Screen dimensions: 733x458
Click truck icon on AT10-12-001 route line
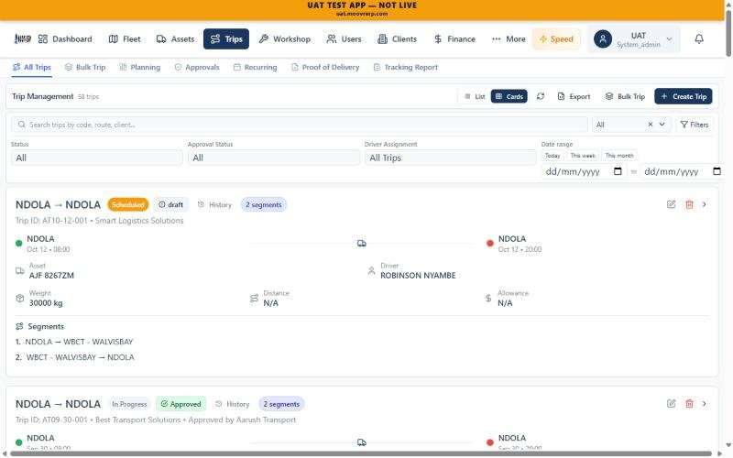coord(362,244)
